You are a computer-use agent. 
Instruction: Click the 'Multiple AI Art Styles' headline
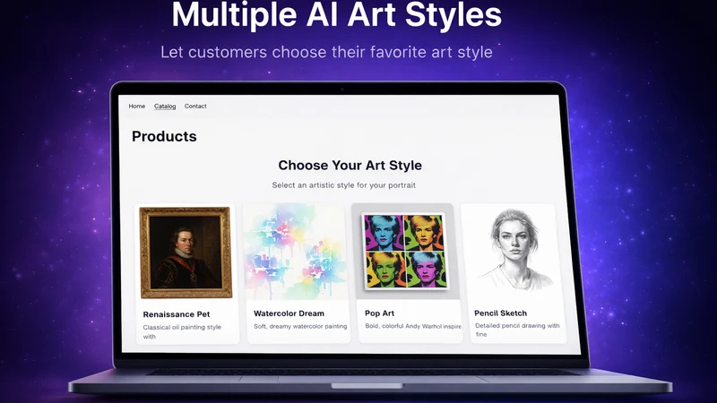pos(337,14)
